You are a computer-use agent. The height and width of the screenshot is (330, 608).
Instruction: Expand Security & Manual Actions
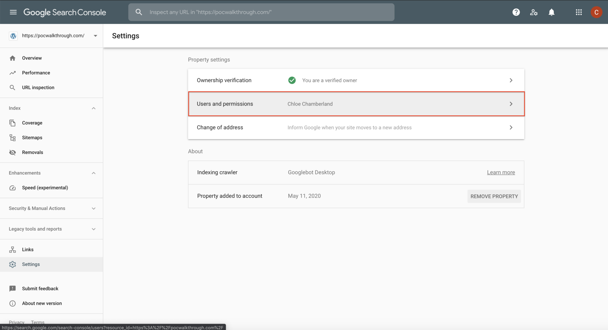[94, 208]
